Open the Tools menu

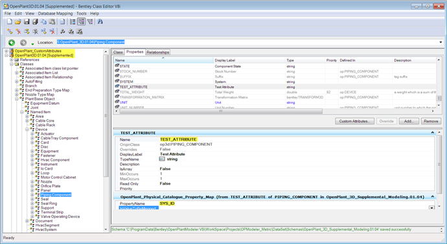(x=81, y=14)
